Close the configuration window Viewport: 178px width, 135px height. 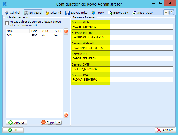tap(170, 3)
